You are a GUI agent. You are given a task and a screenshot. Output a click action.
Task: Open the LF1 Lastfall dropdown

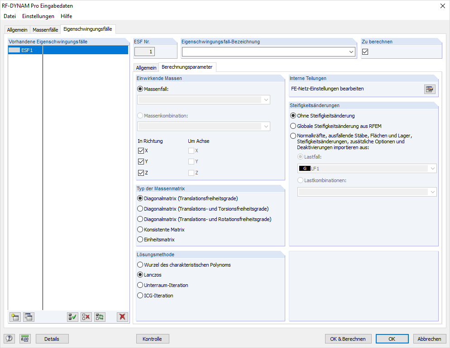(432, 168)
